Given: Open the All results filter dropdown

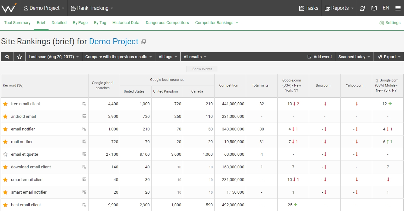Looking at the screenshot, I should pyautogui.click(x=195, y=57).
